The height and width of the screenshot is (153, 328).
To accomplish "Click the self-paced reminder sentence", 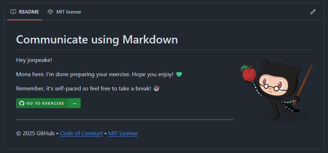I will [x=84, y=88].
